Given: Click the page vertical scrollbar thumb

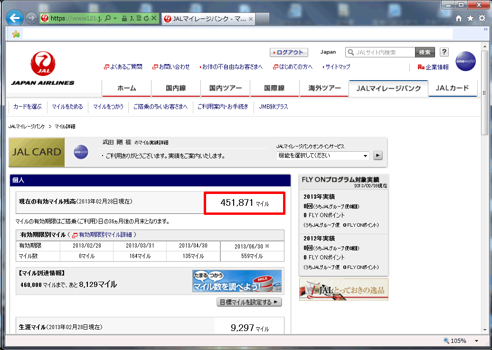Looking at the screenshot, I should coord(485,93).
